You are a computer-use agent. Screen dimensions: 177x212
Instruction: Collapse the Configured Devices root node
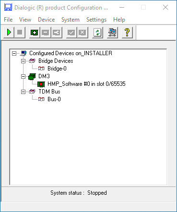click(x=14, y=53)
